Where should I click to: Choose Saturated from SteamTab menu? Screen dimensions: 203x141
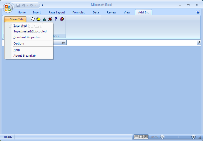click(29, 26)
